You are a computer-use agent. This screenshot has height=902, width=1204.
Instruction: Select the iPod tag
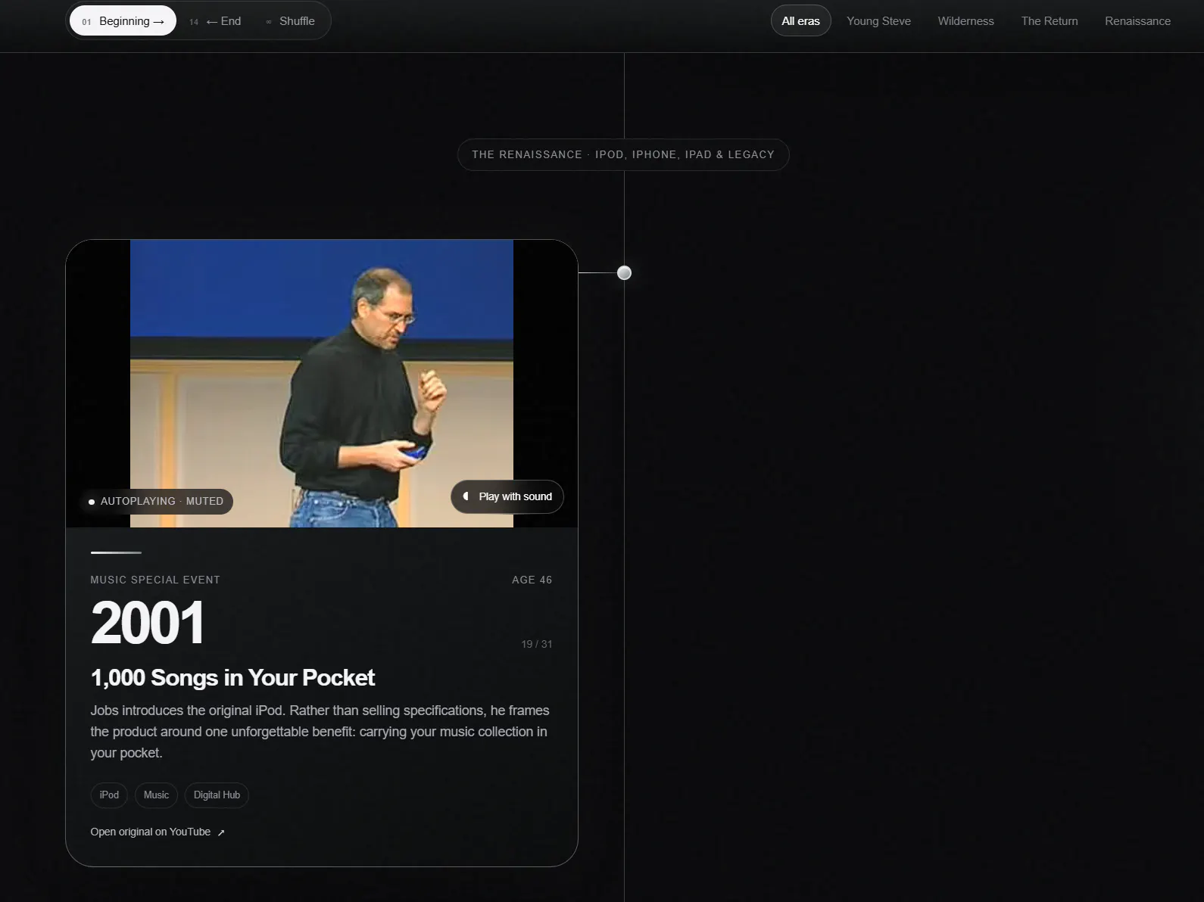(109, 795)
